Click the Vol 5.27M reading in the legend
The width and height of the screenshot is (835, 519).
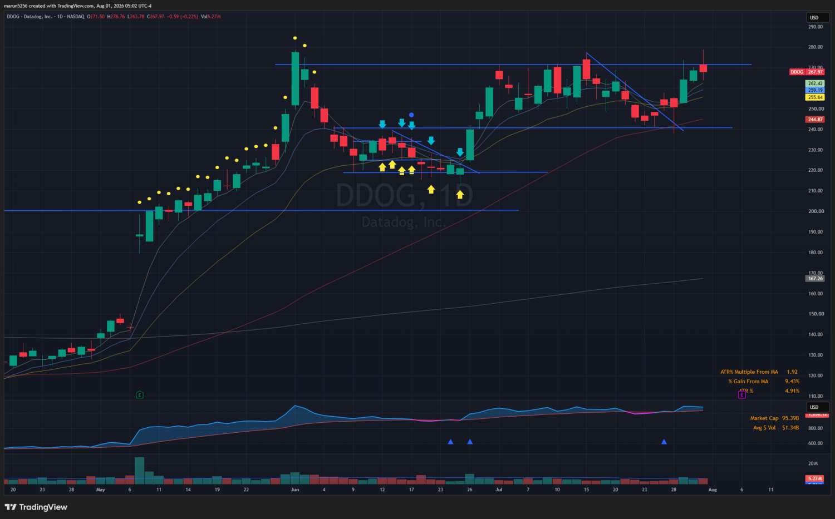point(211,17)
